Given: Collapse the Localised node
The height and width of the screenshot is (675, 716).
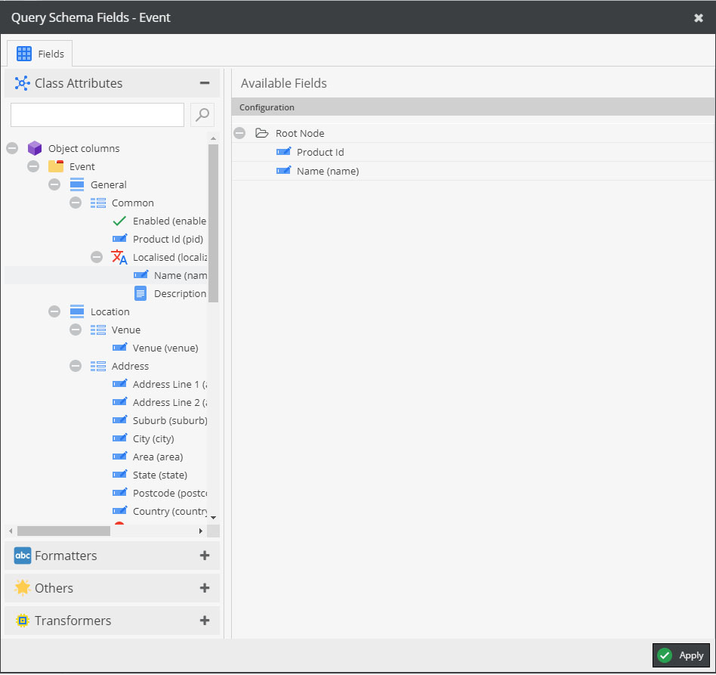Looking at the screenshot, I should [x=97, y=257].
